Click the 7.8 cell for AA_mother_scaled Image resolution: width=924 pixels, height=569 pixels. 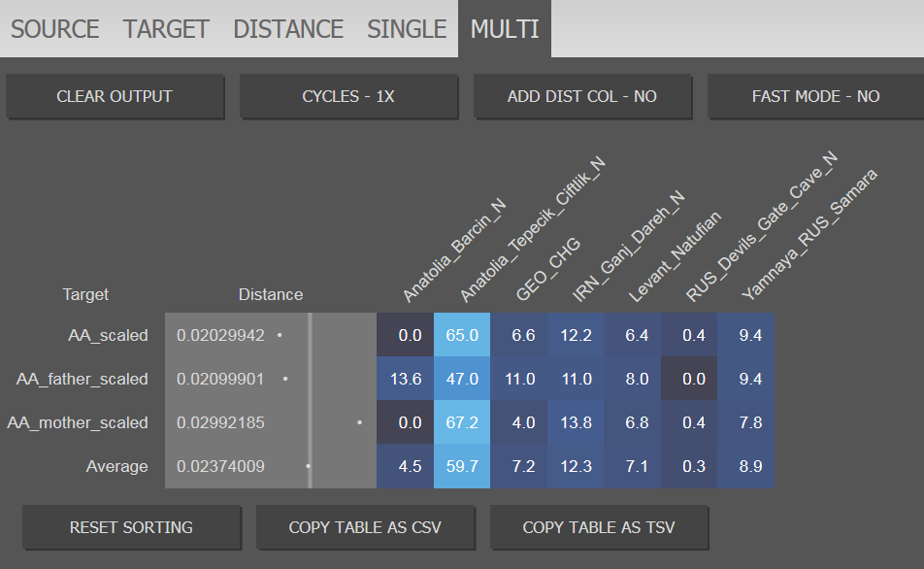(746, 422)
